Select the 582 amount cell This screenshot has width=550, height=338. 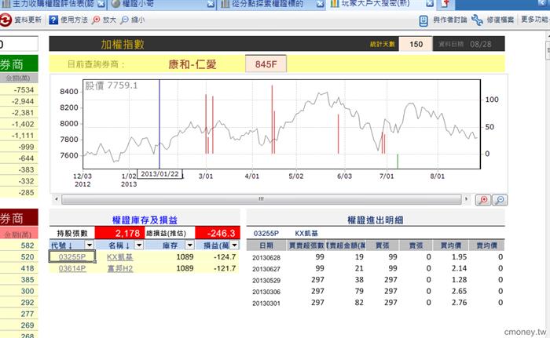coord(19,245)
